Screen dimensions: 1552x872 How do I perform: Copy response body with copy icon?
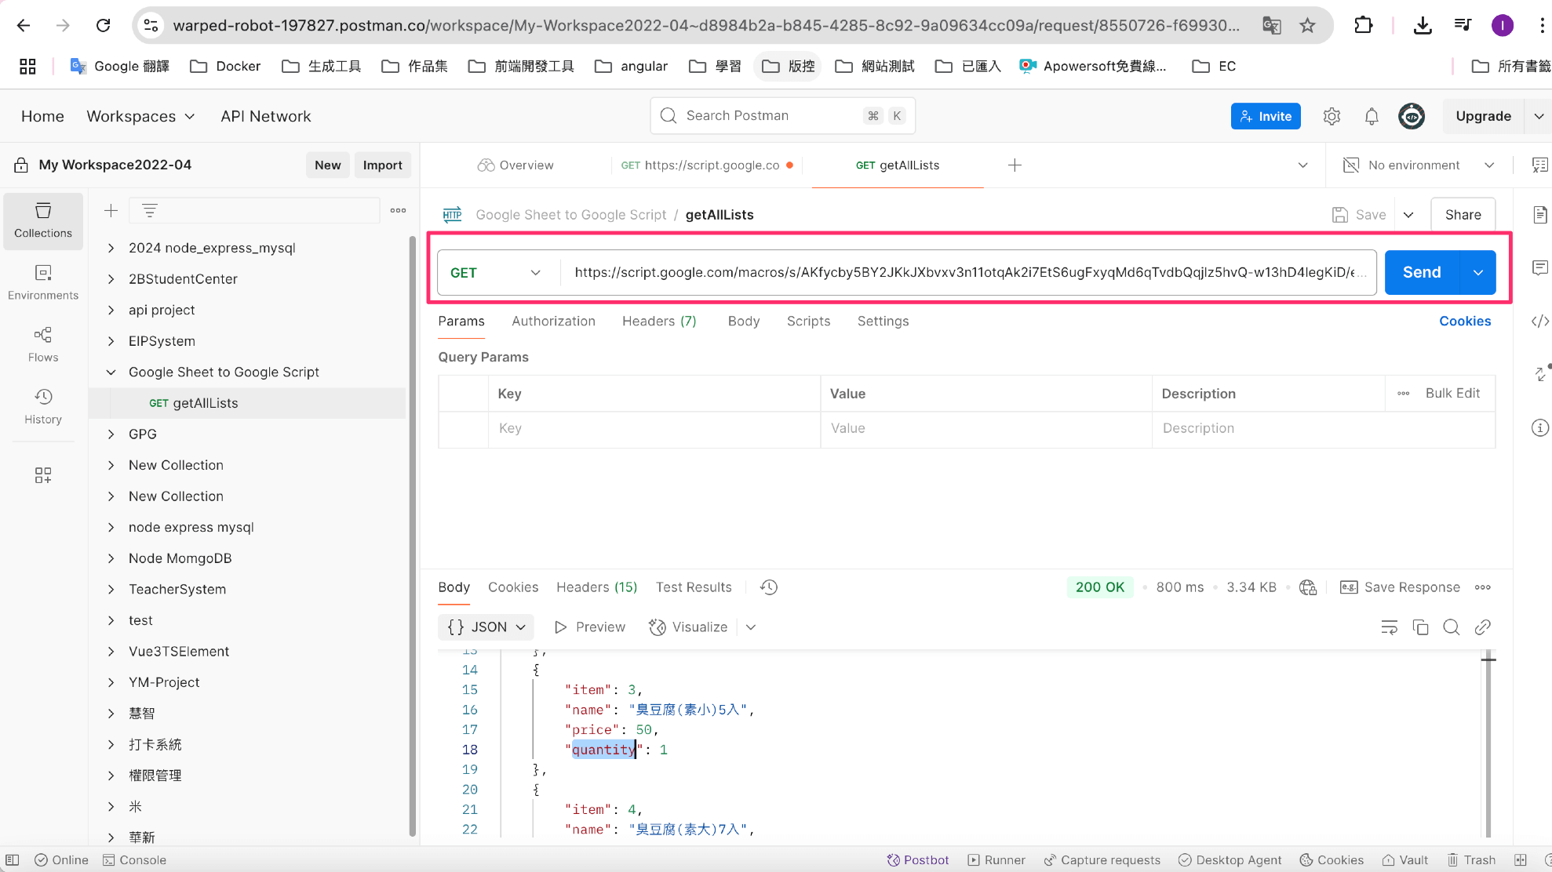coord(1420,627)
